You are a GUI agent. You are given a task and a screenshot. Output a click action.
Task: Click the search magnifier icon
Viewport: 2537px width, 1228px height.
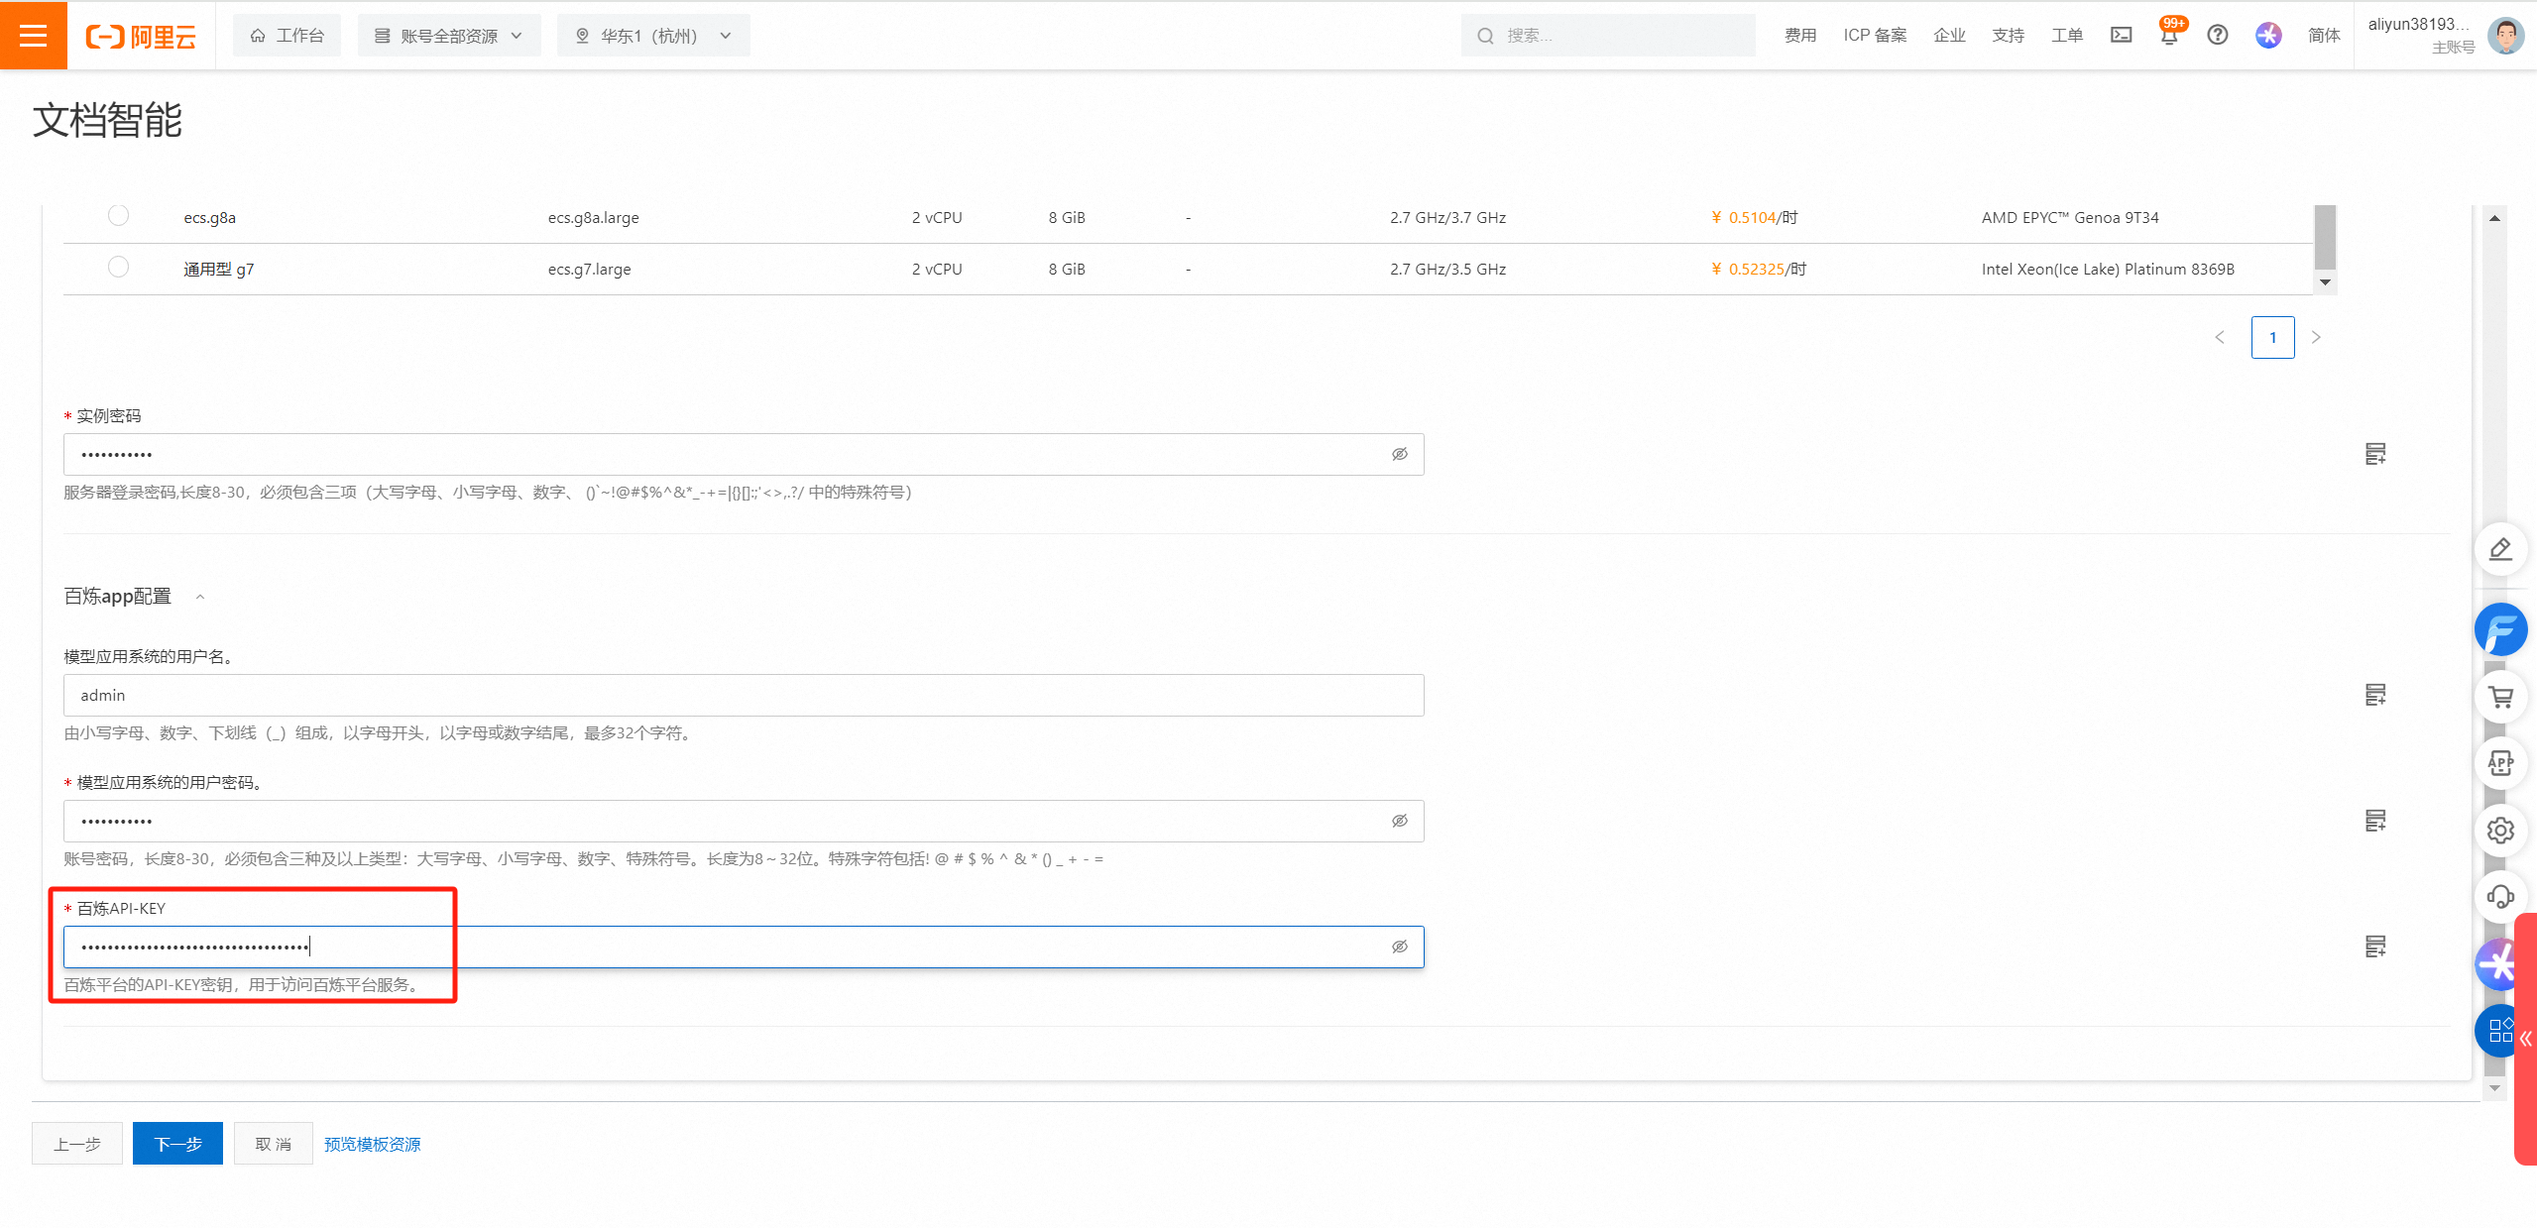[x=1485, y=36]
